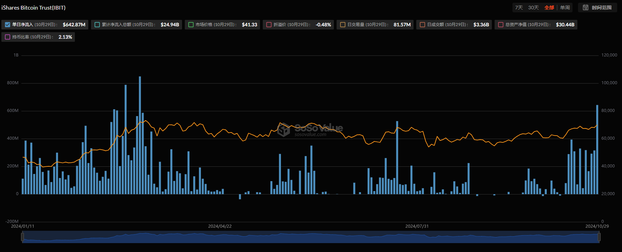Click the 2024/10/29 x-axis date label
The image size is (622, 252).
597,226
